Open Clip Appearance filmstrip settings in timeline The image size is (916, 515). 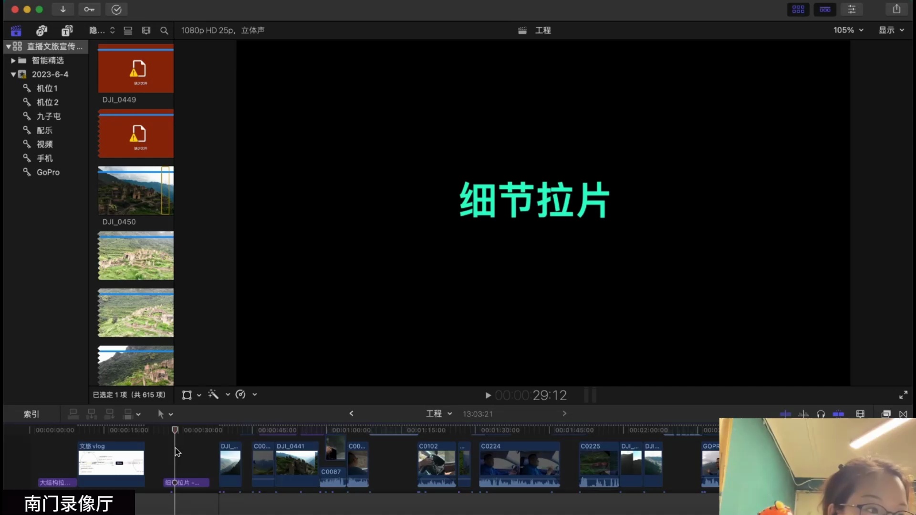[x=860, y=414]
